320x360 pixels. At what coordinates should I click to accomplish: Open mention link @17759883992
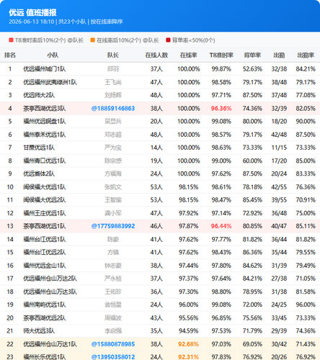[113, 226]
